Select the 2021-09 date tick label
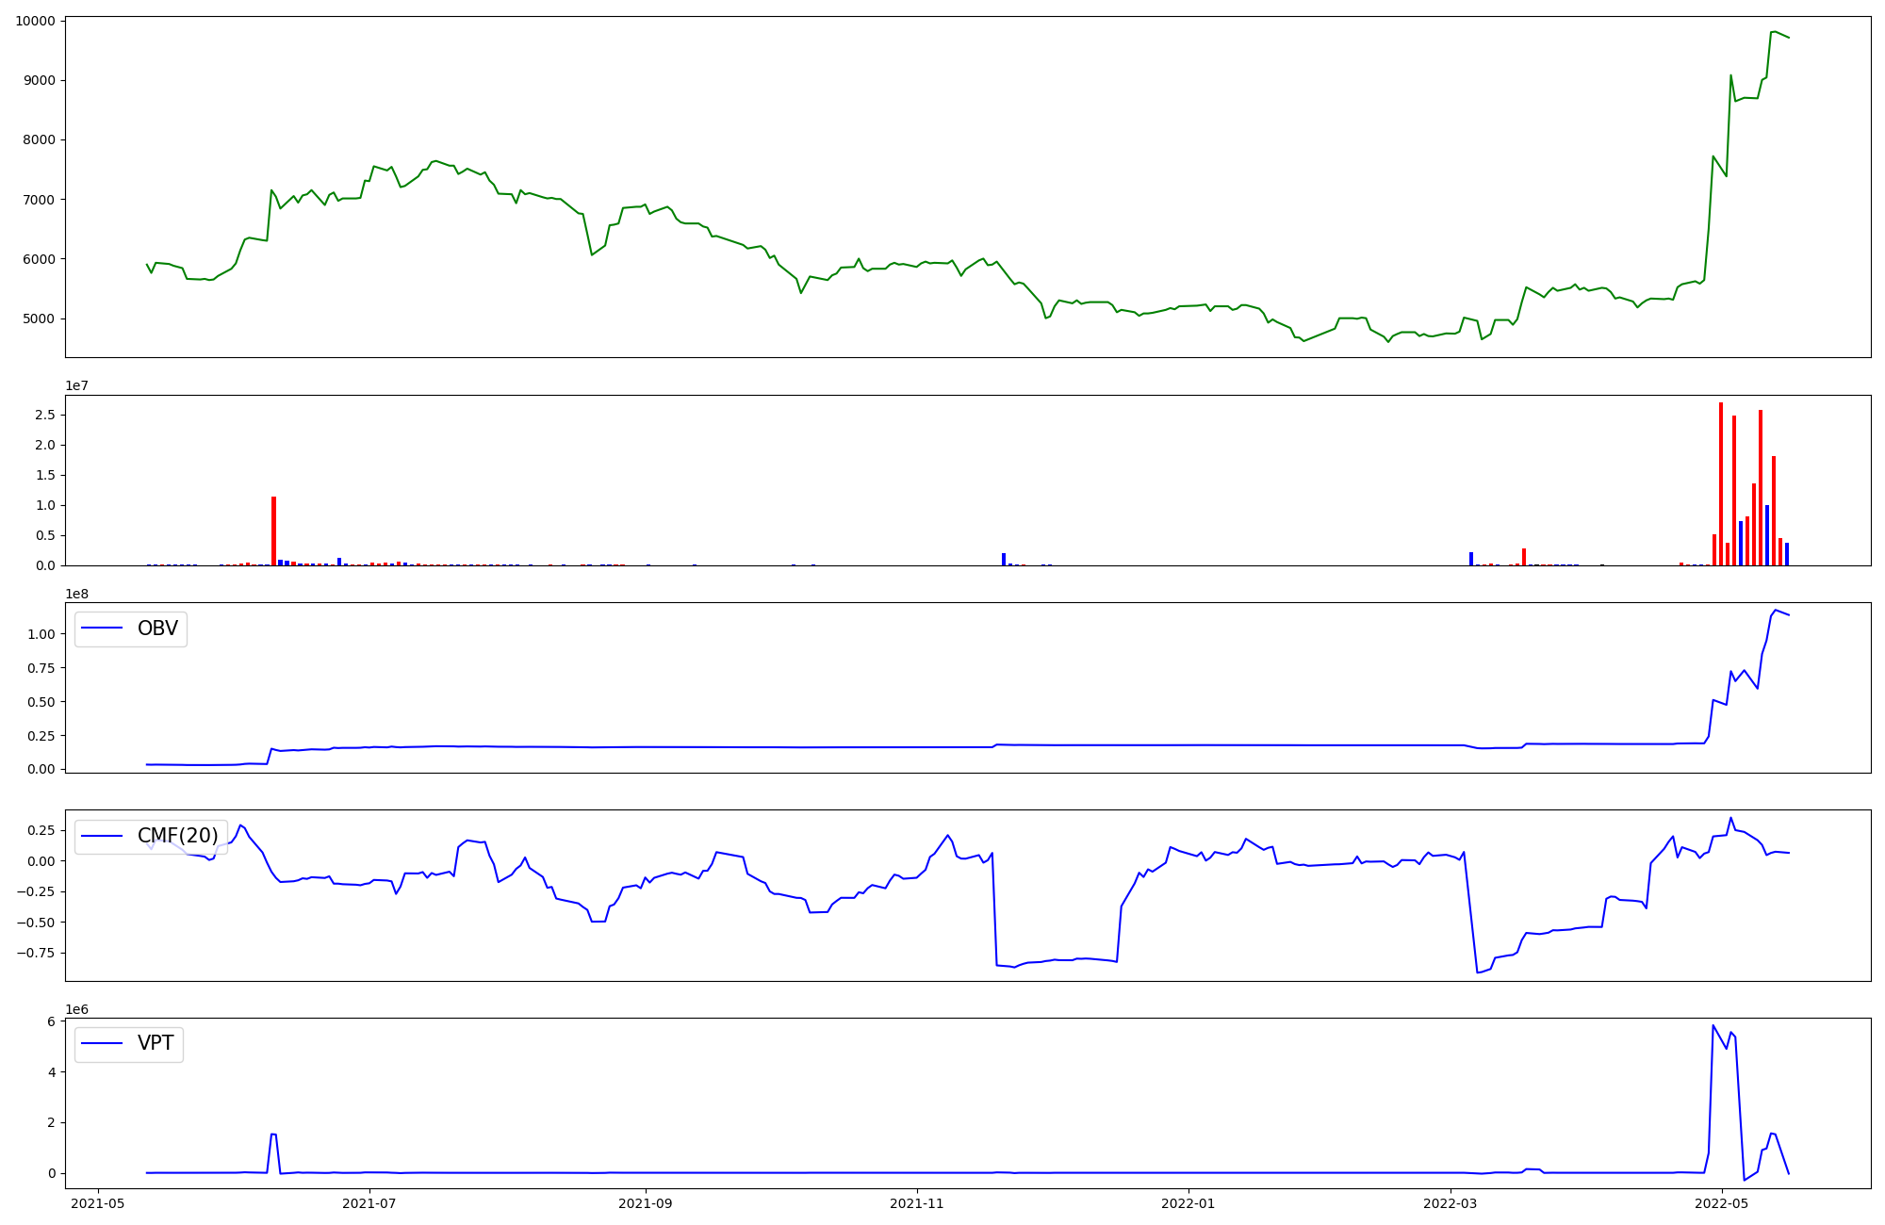 (x=646, y=1203)
